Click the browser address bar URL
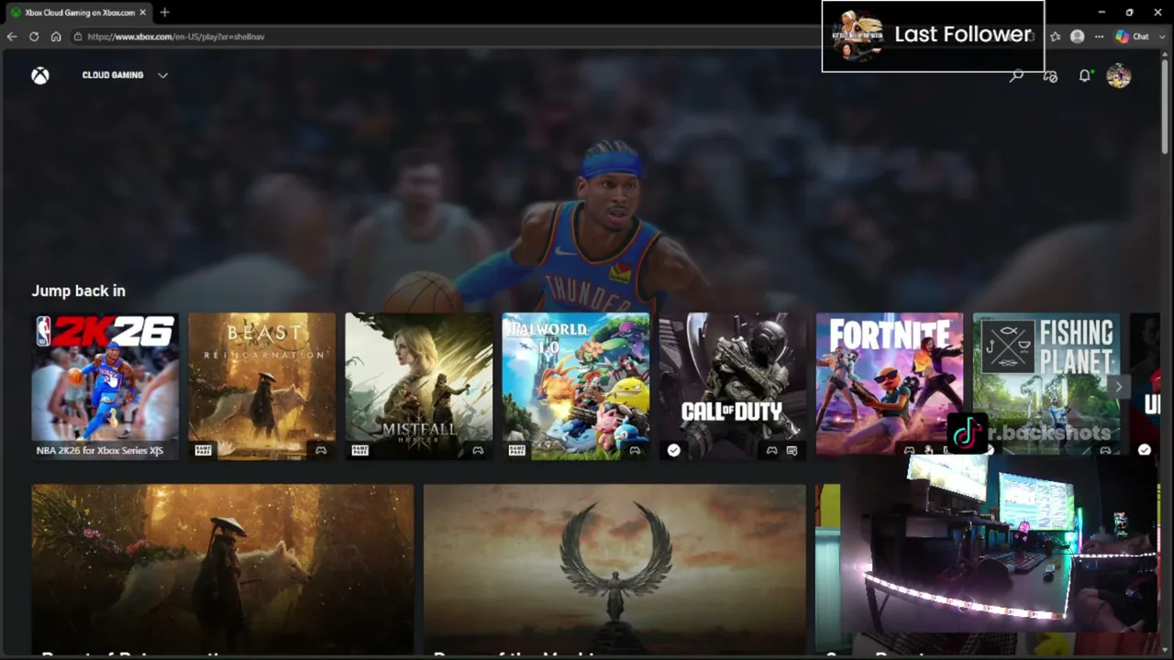Viewport: 1174px width, 660px height. click(x=176, y=37)
